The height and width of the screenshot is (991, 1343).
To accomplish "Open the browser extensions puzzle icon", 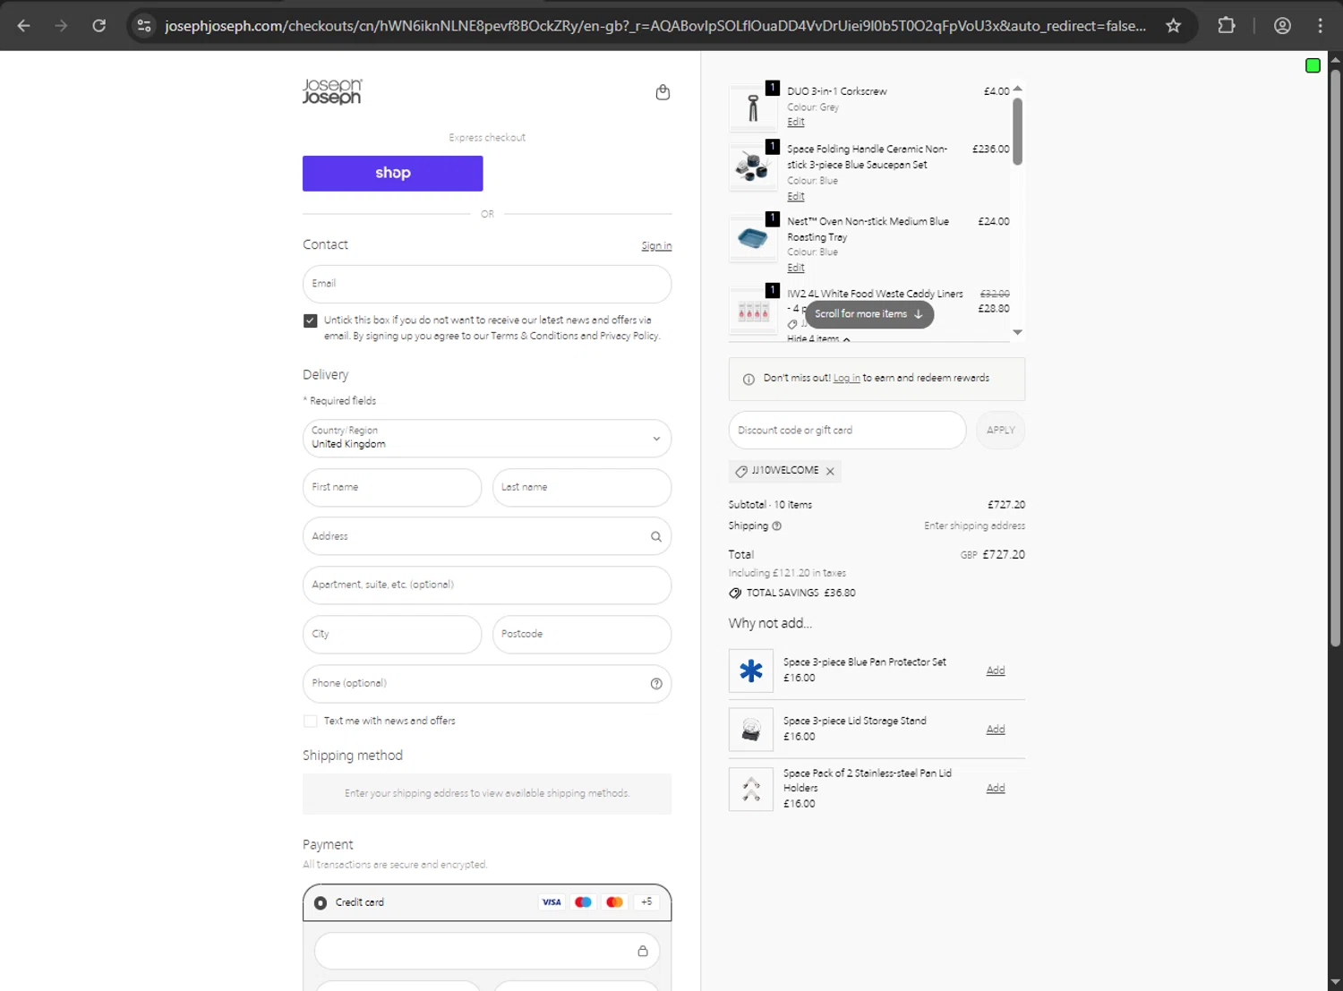I will [x=1227, y=26].
